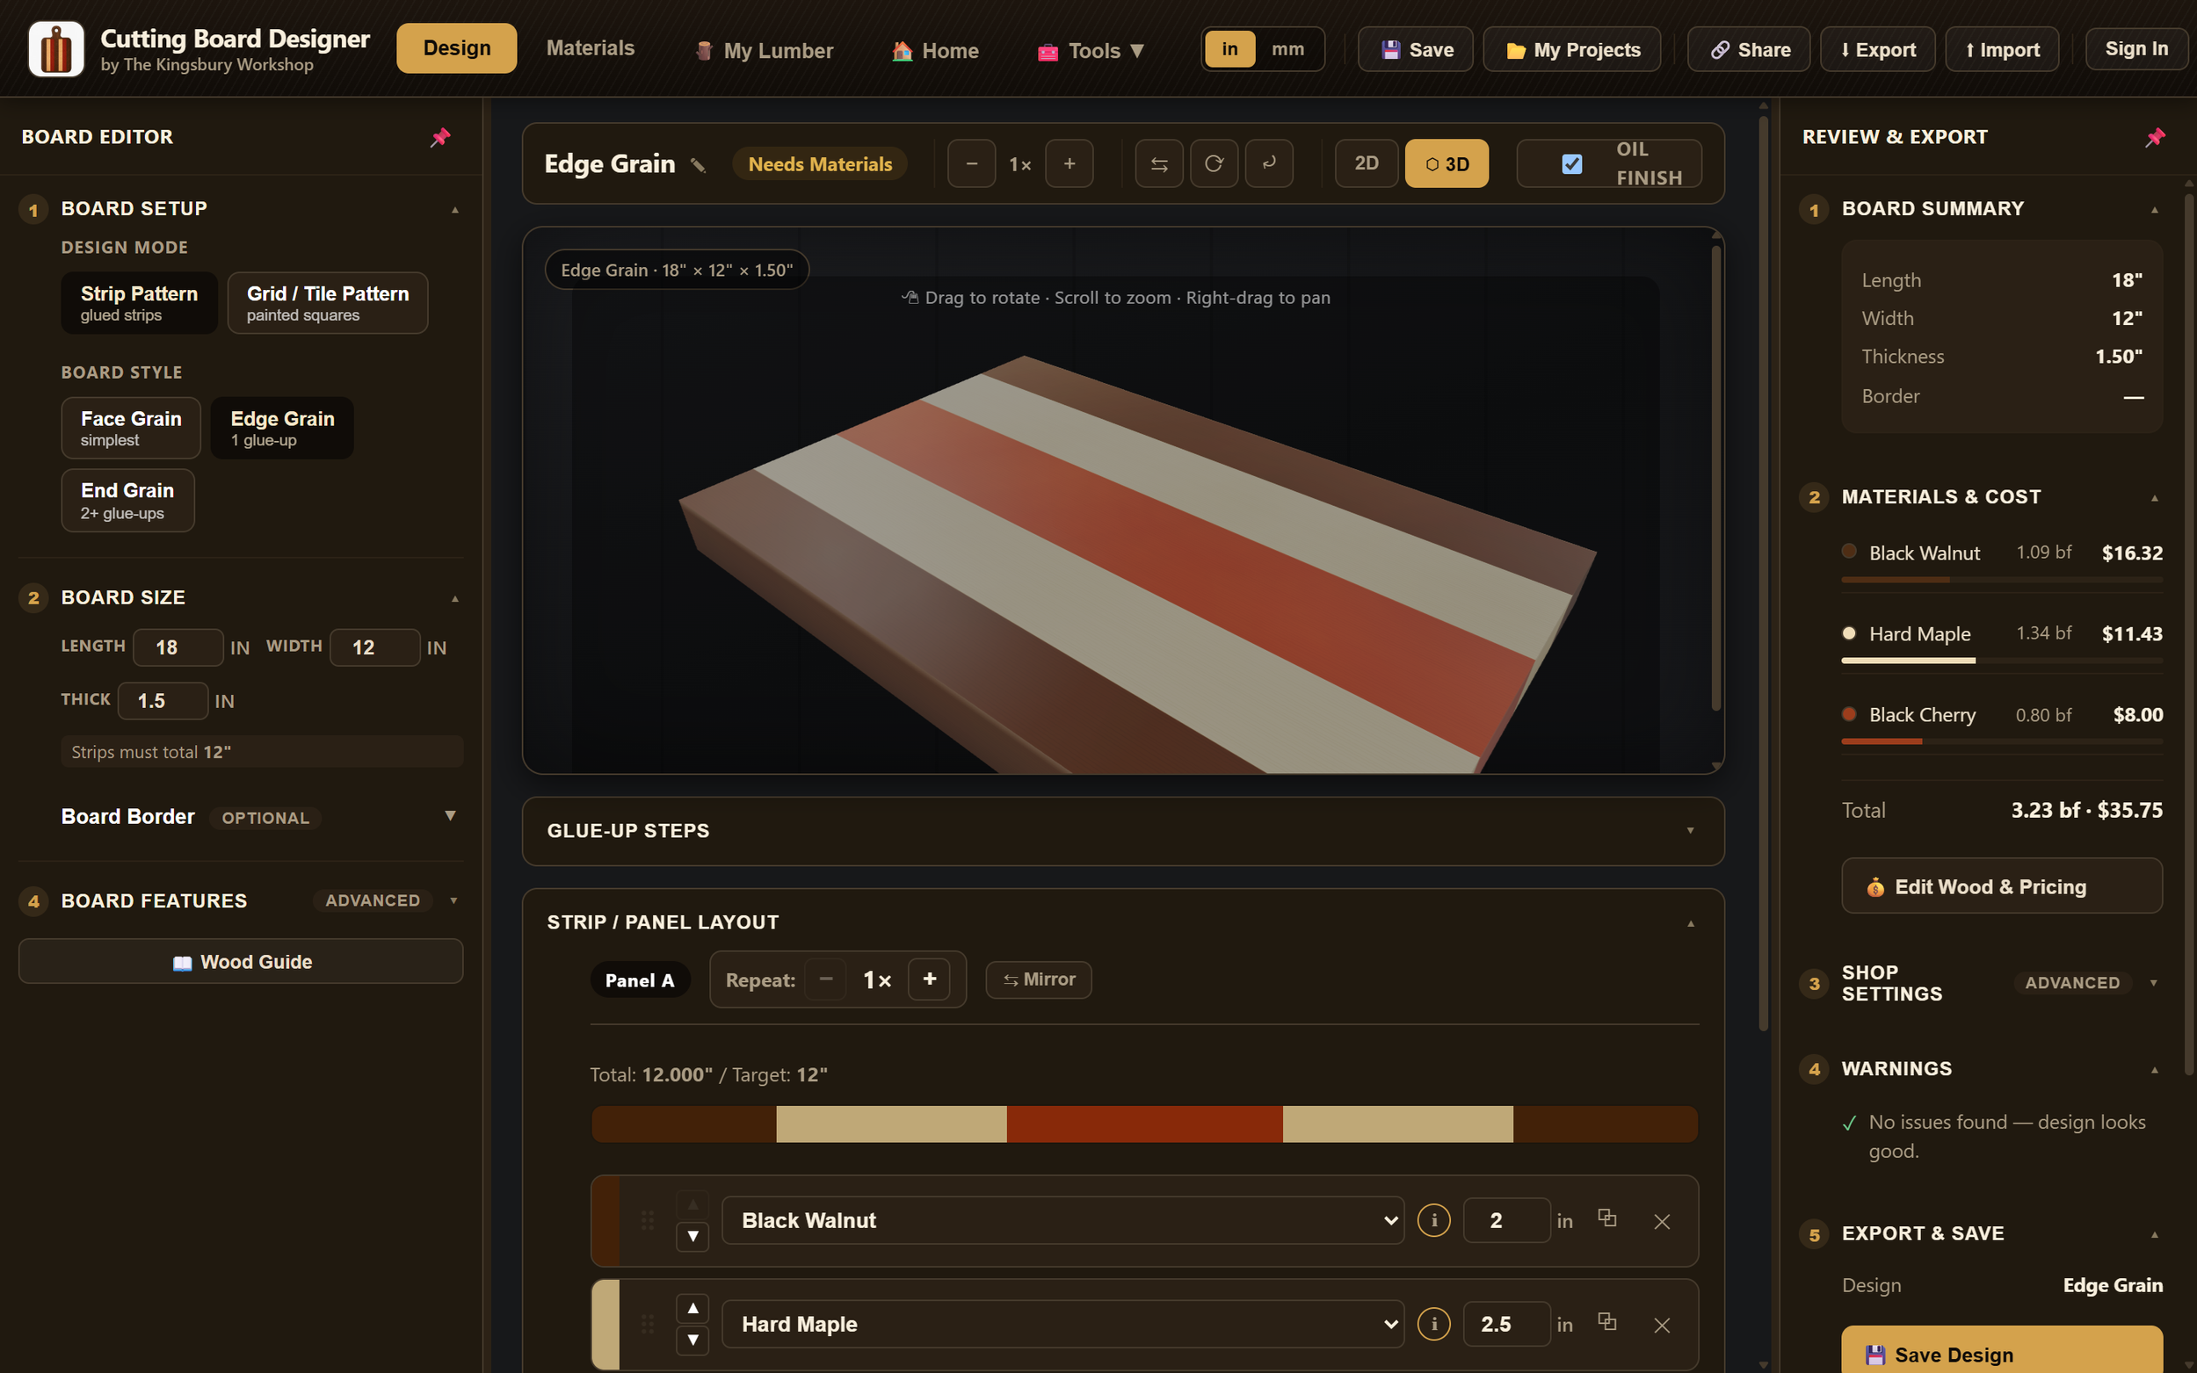Image resolution: width=2197 pixels, height=1373 pixels.
Task: Click the rotate circular arrow icon in toolbar
Action: pyautogui.click(x=1214, y=163)
